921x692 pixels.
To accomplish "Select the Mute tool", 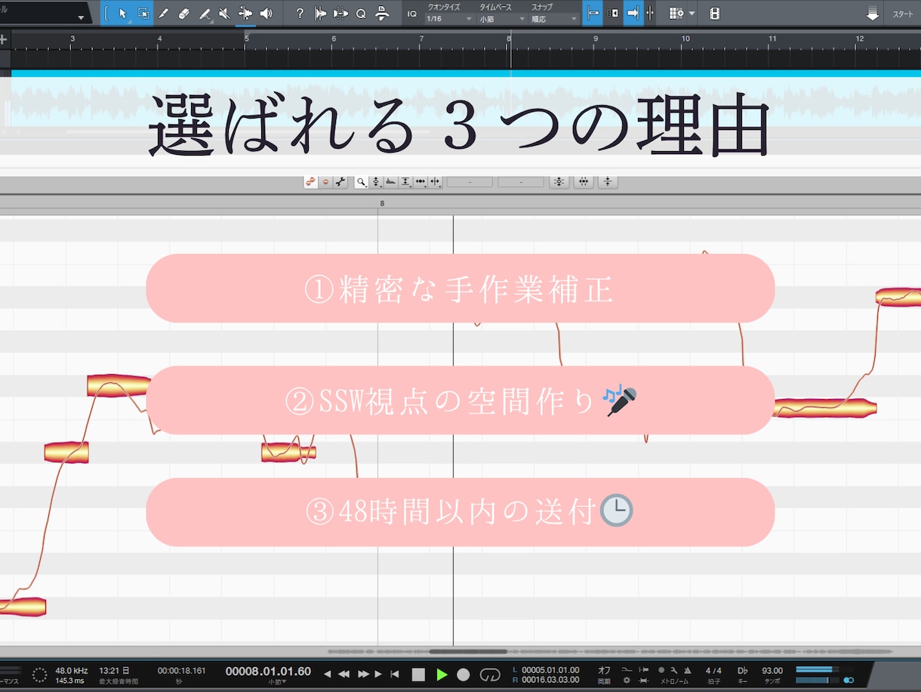I will [x=225, y=14].
